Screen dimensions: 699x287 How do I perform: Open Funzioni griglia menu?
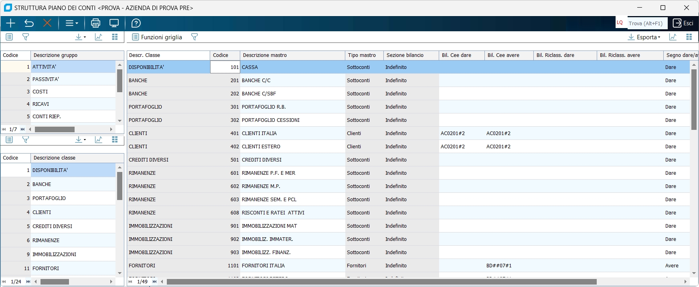[x=157, y=37]
